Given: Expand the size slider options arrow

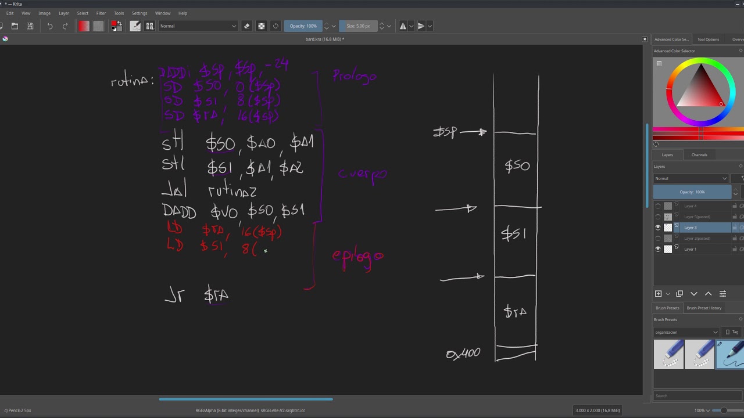Looking at the screenshot, I should click(x=388, y=26).
